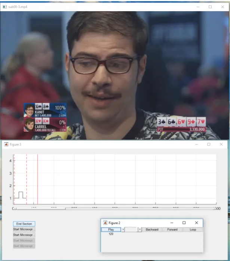Toggle the Loop button in Figure 2
This screenshot has width=230, height=261.
pyautogui.click(x=193, y=230)
